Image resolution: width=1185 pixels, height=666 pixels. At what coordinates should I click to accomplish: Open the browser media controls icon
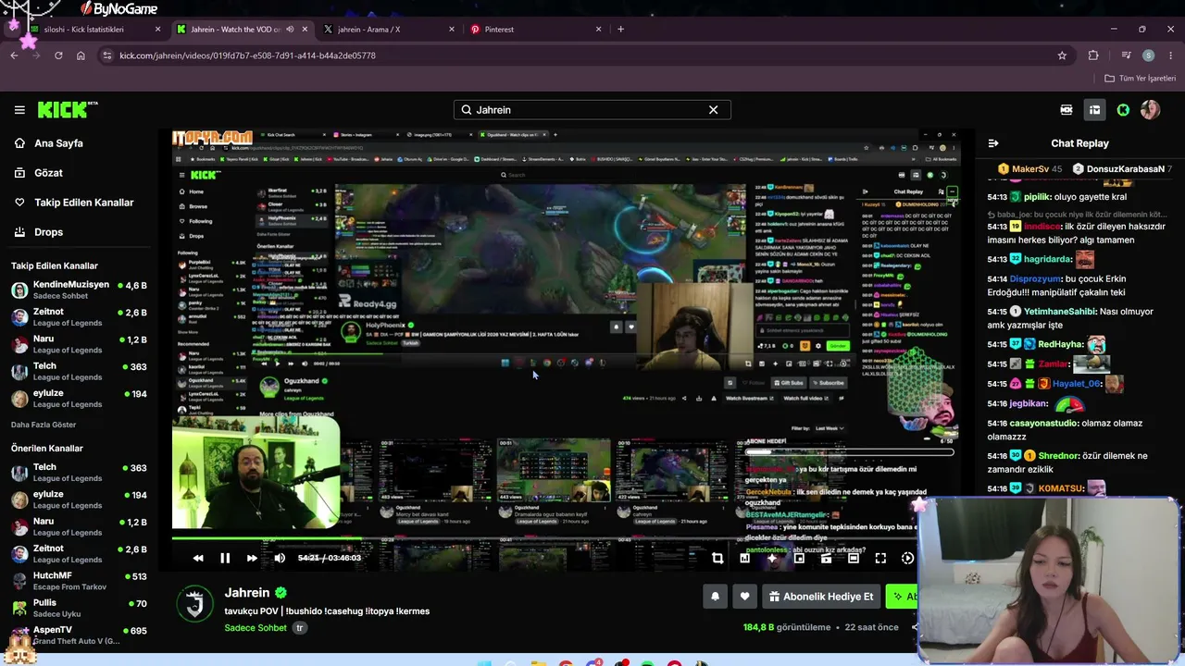[x=1127, y=55]
